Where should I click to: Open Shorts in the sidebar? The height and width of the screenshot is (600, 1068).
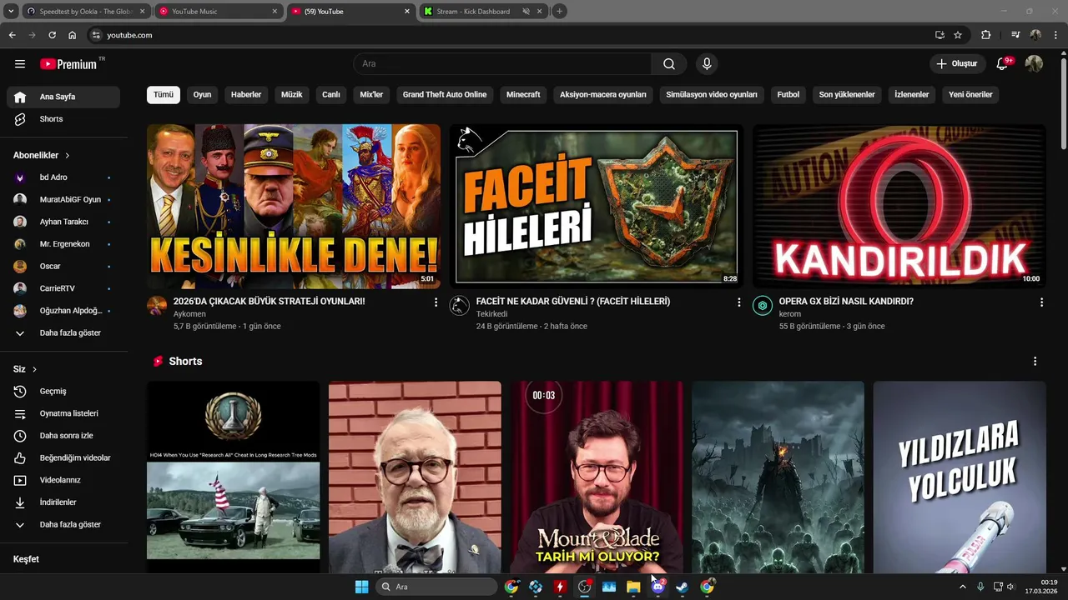(x=63, y=119)
